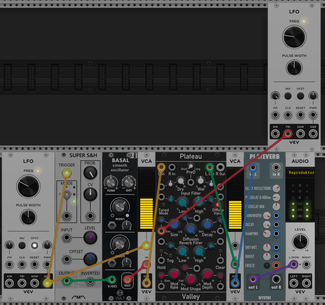The height and width of the screenshot is (305, 325).
Task: Click the Diffusion knob on Plateau
Action: tap(191, 229)
